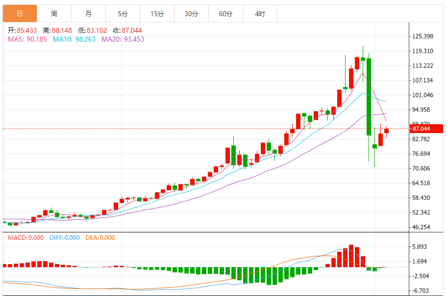Click the MA10: 98.263 indicator label

75,39
